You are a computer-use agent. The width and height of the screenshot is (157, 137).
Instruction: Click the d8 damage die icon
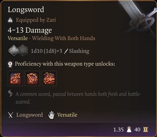click(23, 50)
